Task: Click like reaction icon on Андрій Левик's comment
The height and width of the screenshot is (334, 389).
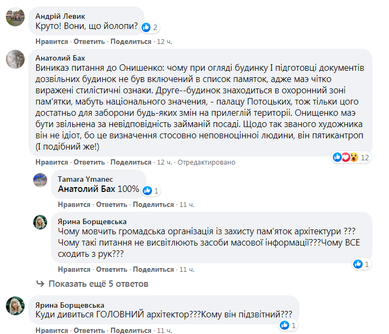Action: pyautogui.click(x=146, y=27)
